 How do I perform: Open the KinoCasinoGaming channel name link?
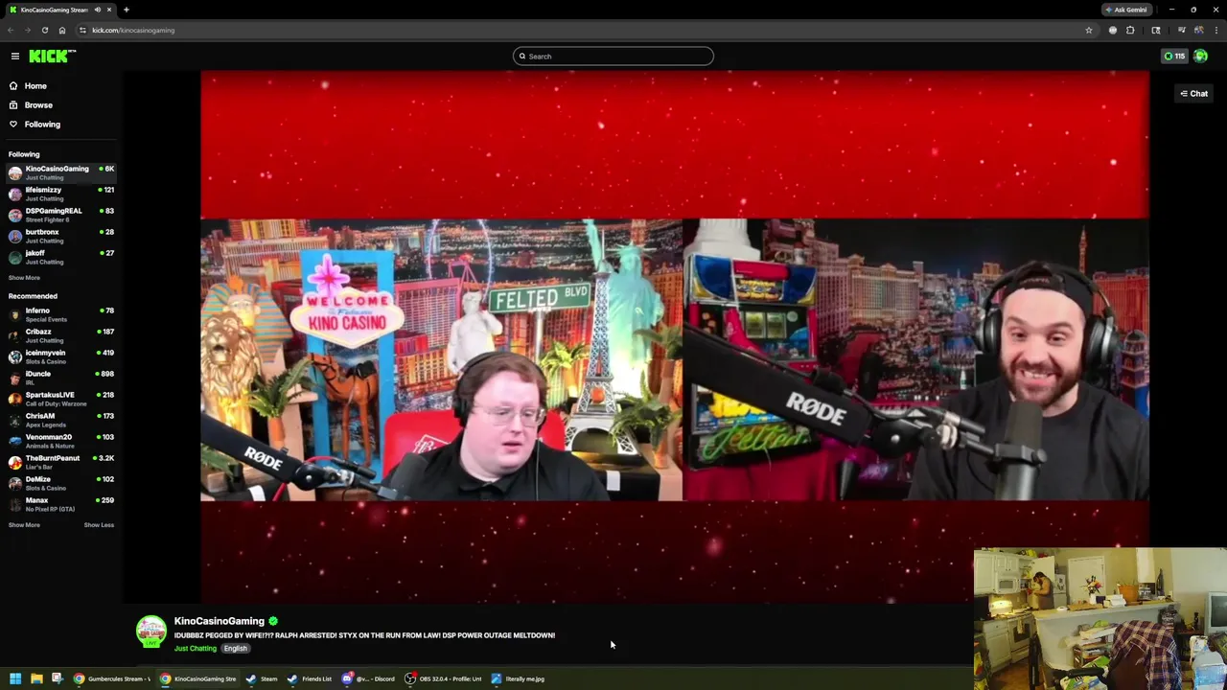point(219,621)
